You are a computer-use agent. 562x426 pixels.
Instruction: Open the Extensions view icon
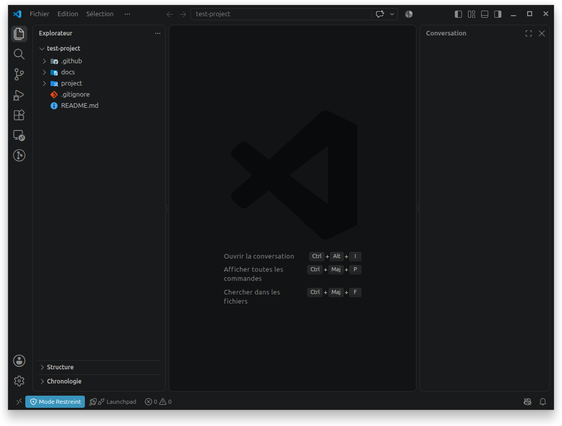tap(19, 115)
